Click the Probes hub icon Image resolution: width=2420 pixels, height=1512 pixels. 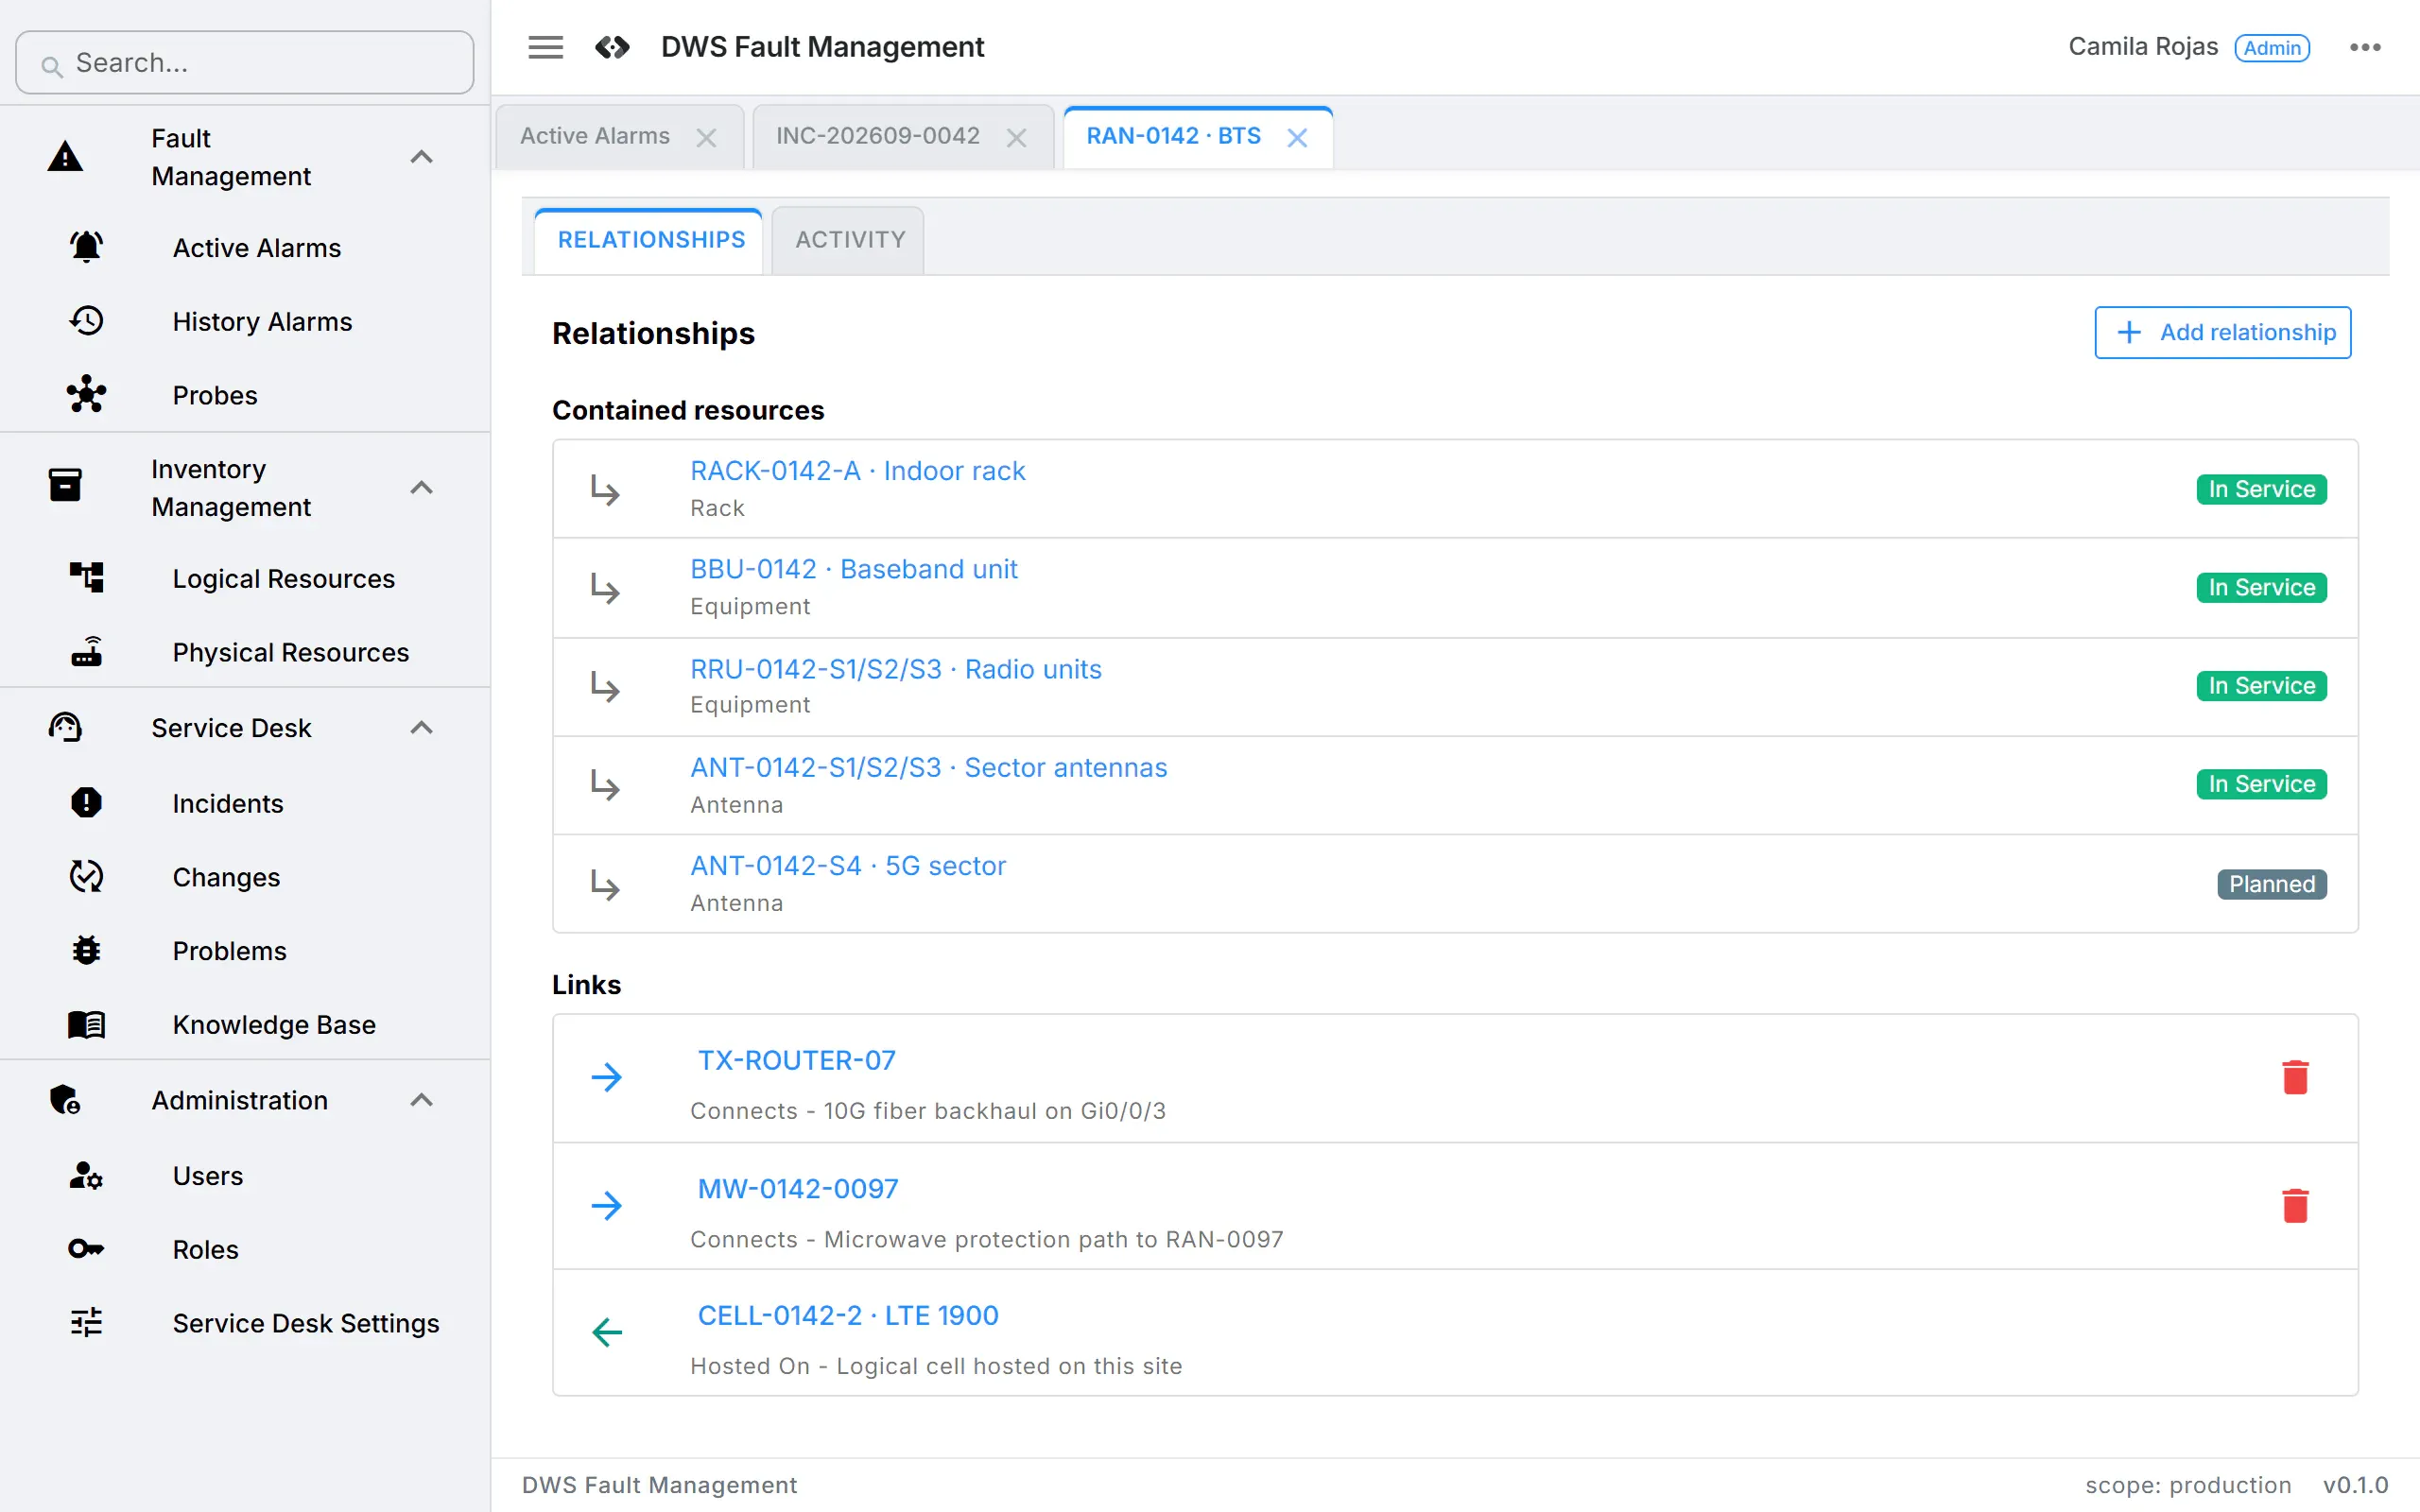click(x=87, y=395)
